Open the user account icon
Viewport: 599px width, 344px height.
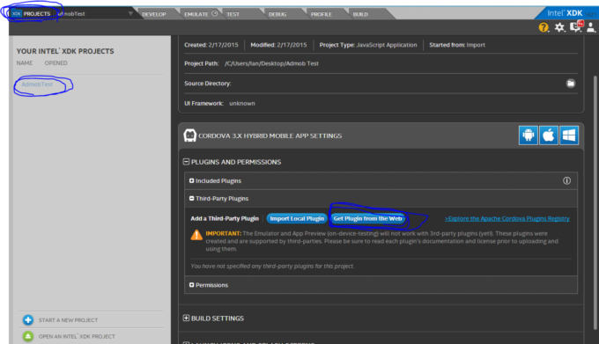(591, 27)
